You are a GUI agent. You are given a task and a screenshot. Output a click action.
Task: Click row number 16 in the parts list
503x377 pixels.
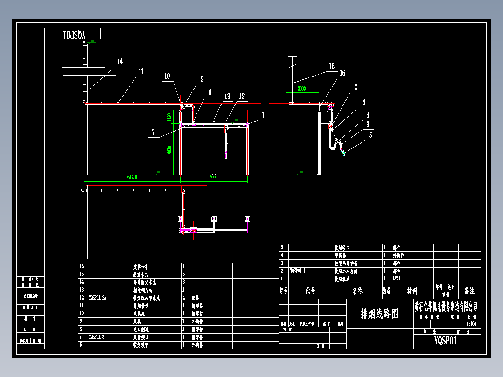[82, 266]
